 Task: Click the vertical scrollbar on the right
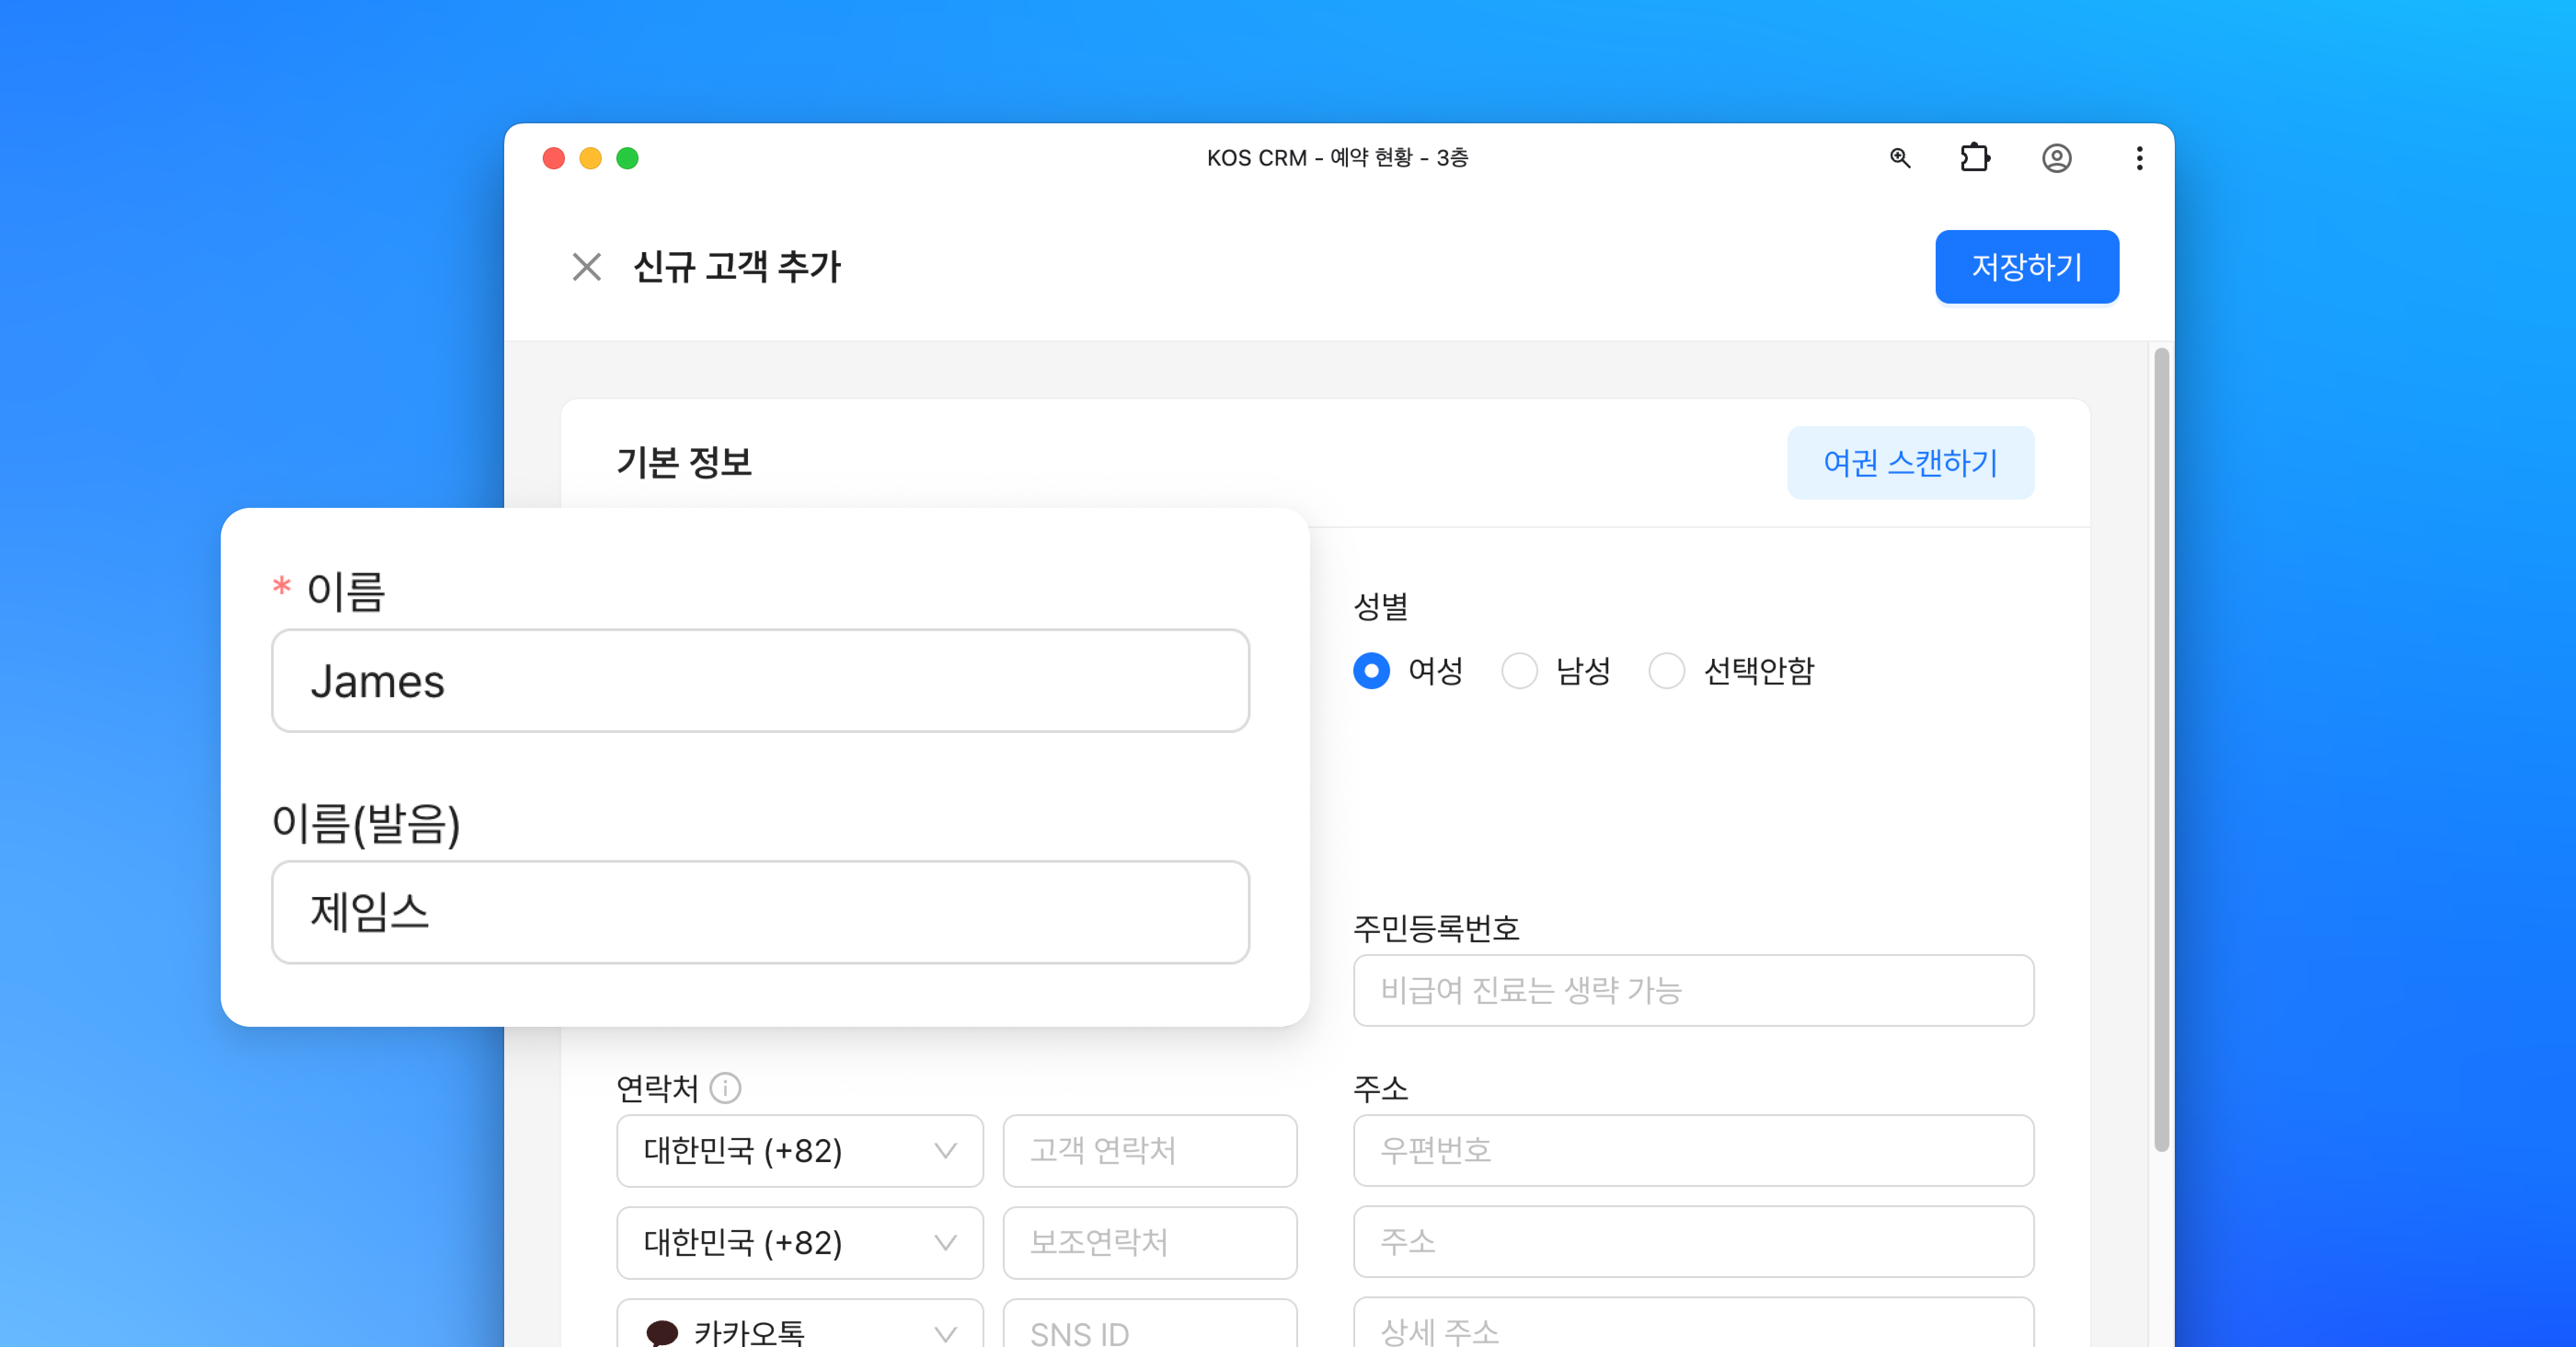click(2161, 750)
